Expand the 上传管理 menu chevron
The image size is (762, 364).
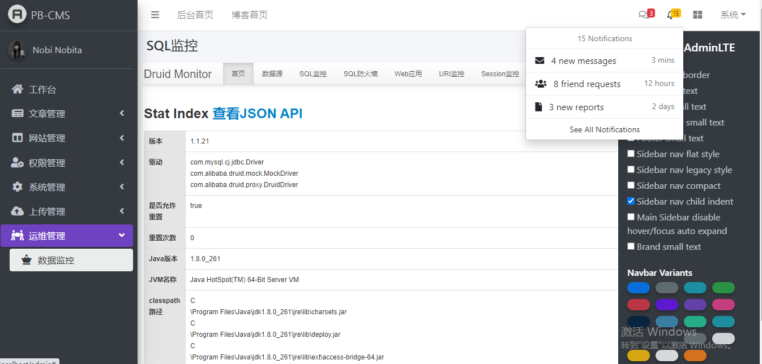point(122,211)
